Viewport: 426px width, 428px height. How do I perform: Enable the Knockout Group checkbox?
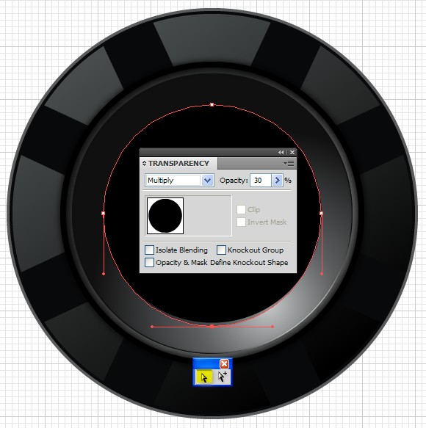222,250
